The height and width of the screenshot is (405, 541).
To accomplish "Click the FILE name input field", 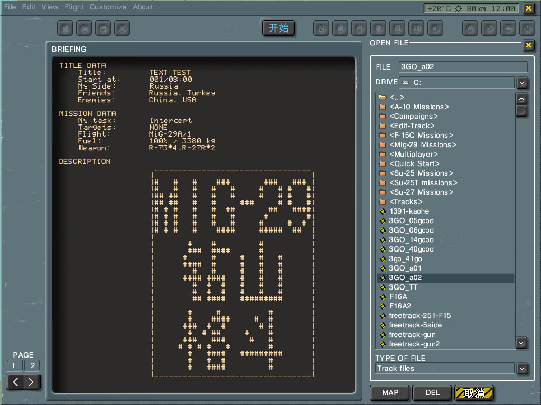I will [463, 67].
